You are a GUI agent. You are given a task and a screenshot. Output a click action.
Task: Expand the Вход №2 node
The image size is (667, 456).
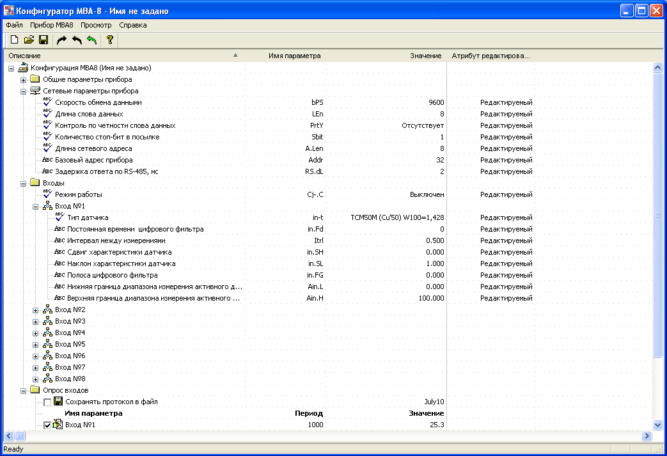[x=36, y=310]
